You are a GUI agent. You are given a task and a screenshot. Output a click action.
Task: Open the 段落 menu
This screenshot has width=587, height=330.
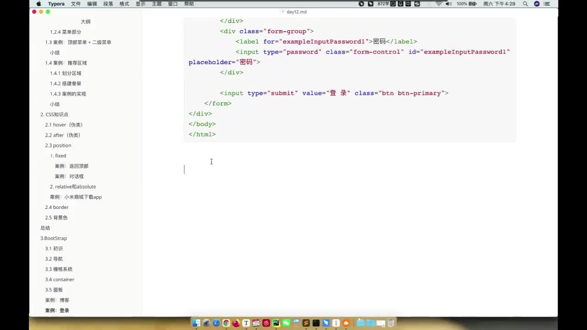point(108,4)
